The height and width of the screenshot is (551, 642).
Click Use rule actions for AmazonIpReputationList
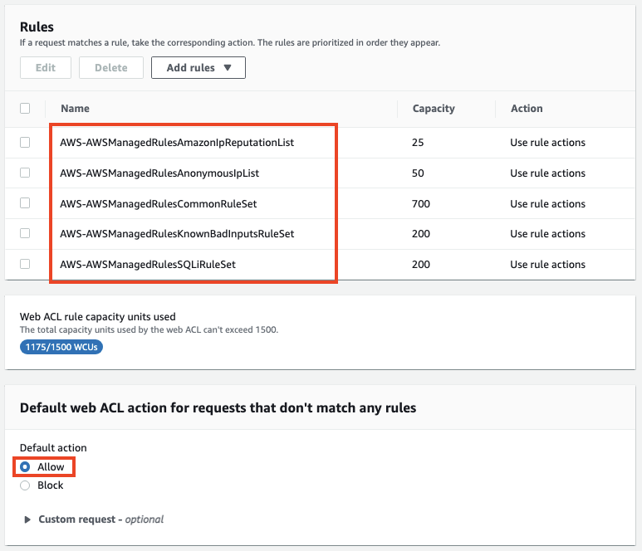(548, 143)
